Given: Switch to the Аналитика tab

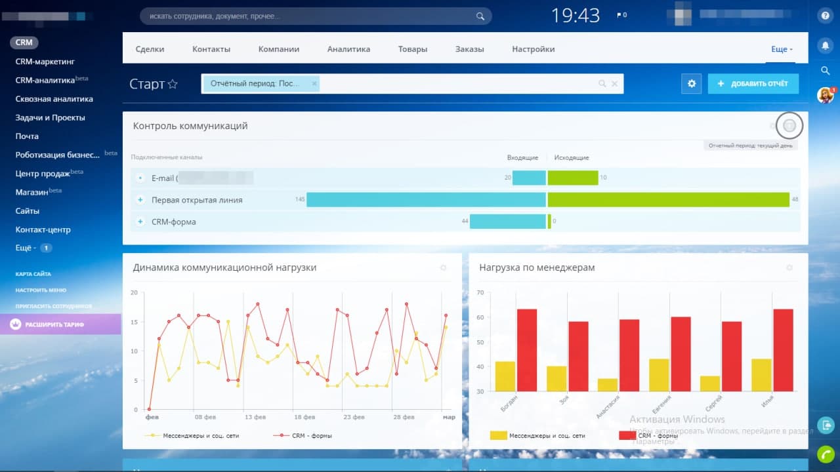Looking at the screenshot, I should click(348, 49).
